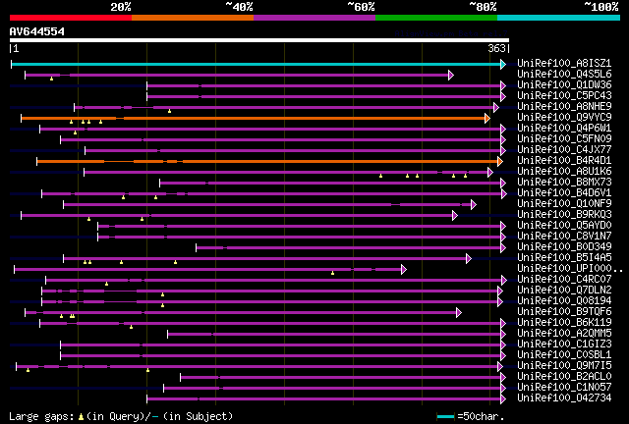
Task: Select the UniRef100_B4D6V1 label
Action: pyautogui.click(x=564, y=193)
